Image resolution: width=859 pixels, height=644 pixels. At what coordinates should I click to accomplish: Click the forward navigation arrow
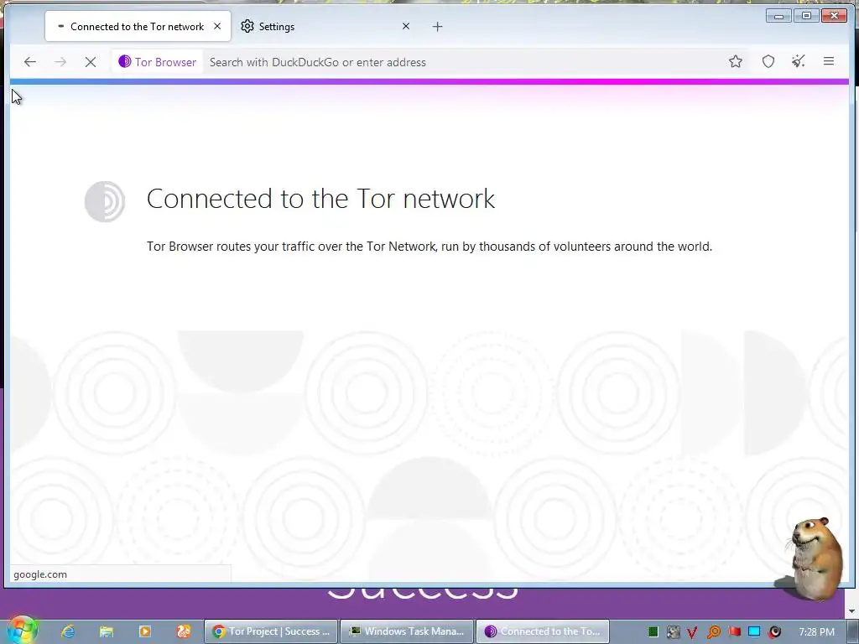click(60, 62)
